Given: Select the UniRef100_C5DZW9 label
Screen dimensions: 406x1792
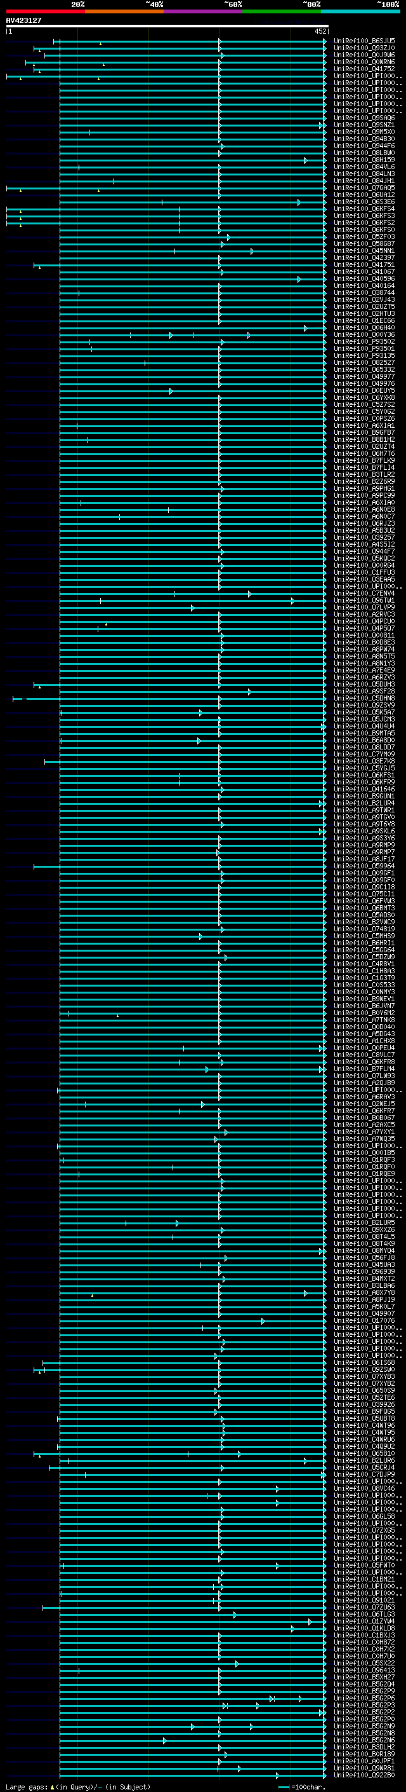Looking at the screenshot, I should pos(364,957).
